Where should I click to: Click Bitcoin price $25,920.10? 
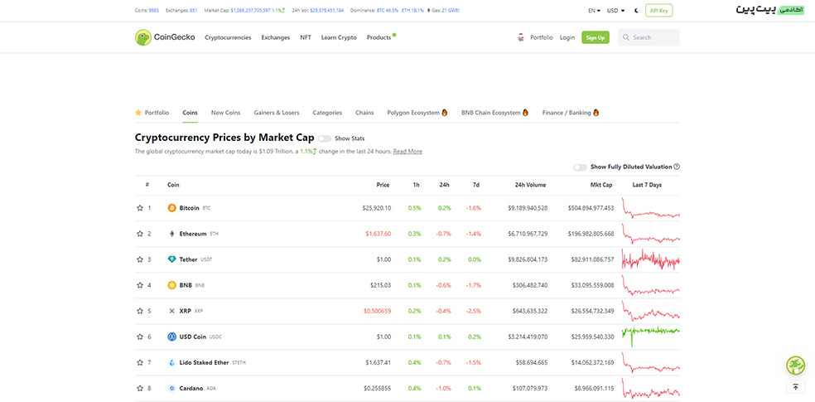[377, 208]
